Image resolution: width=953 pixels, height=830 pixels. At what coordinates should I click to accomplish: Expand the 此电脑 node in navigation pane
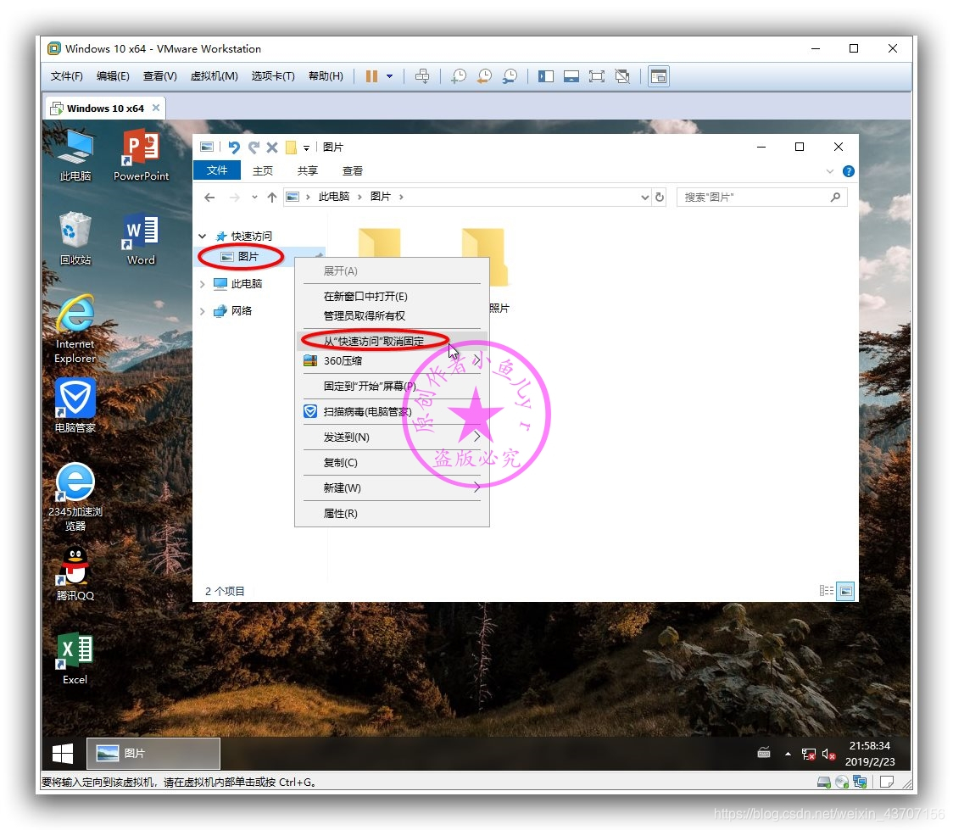202,284
